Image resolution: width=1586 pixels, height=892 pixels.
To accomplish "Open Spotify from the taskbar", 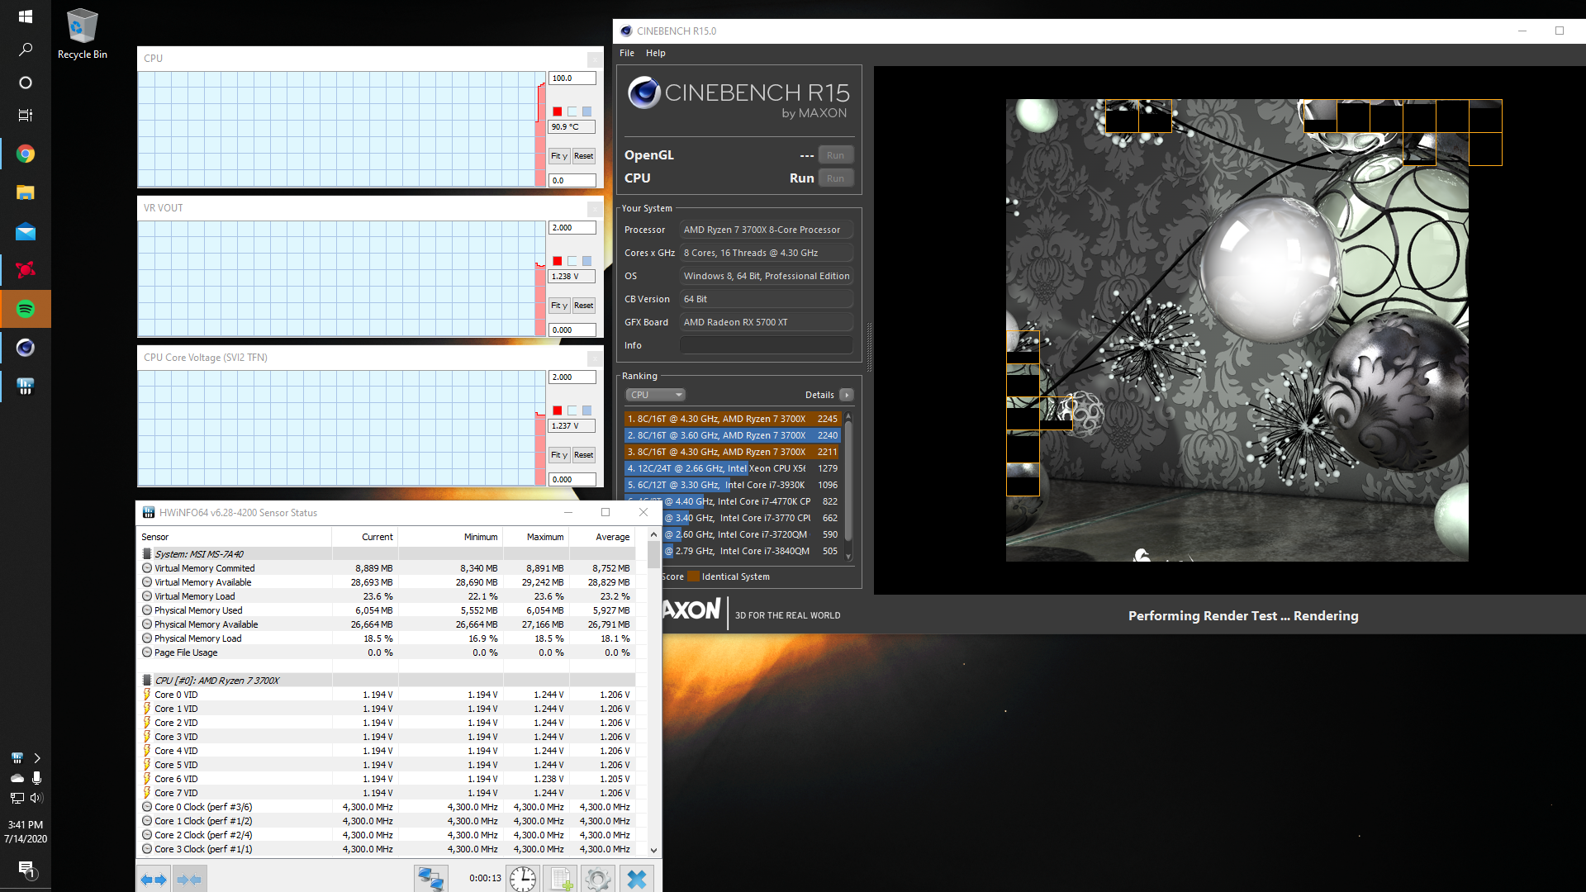I will pyautogui.click(x=26, y=309).
